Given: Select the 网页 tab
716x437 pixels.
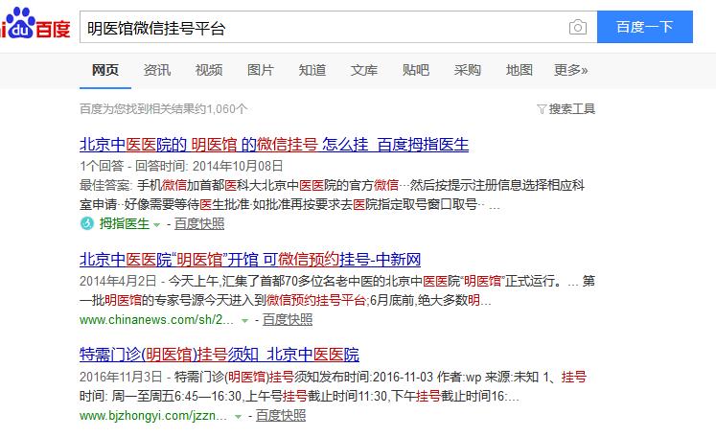Looking at the screenshot, I should coord(105,70).
